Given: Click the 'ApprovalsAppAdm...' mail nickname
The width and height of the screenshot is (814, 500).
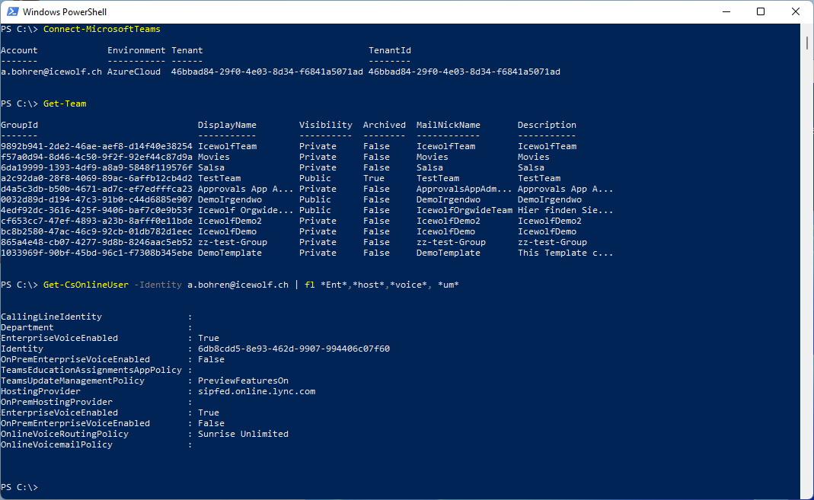Looking at the screenshot, I should tap(464, 189).
